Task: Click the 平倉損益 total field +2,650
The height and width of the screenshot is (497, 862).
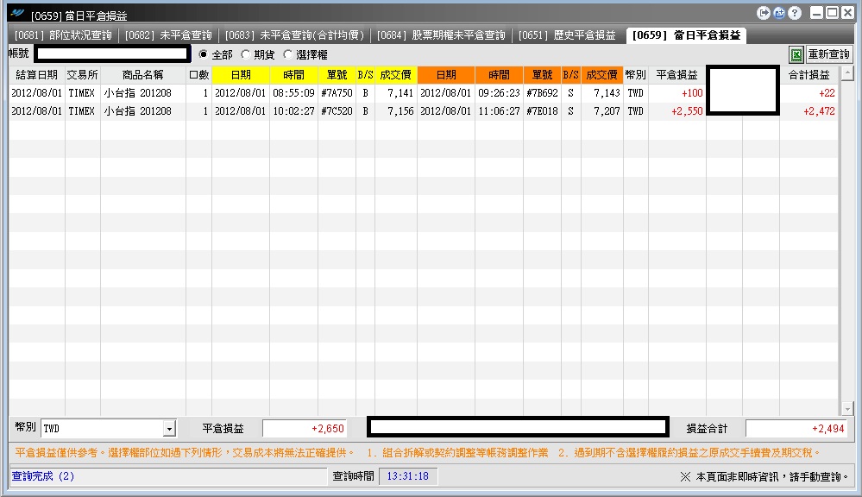Action: tap(305, 428)
